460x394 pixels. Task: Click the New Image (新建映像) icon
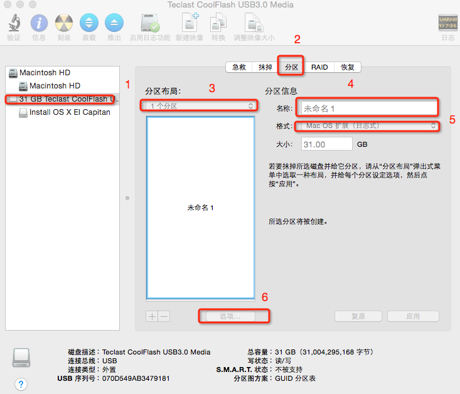tap(190, 23)
